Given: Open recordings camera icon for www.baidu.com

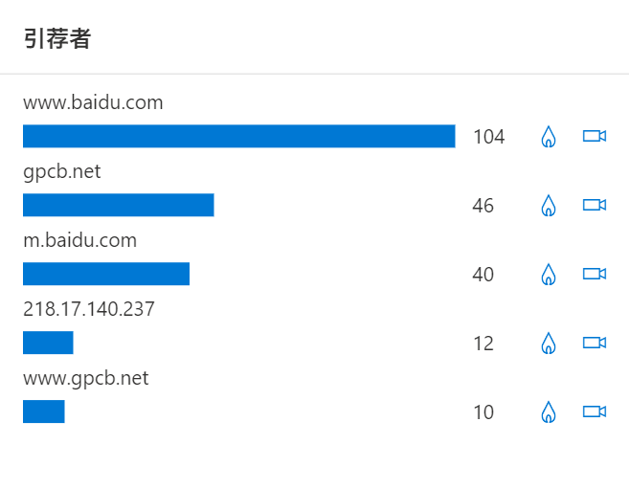Looking at the screenshot, I should coord(595,136).
